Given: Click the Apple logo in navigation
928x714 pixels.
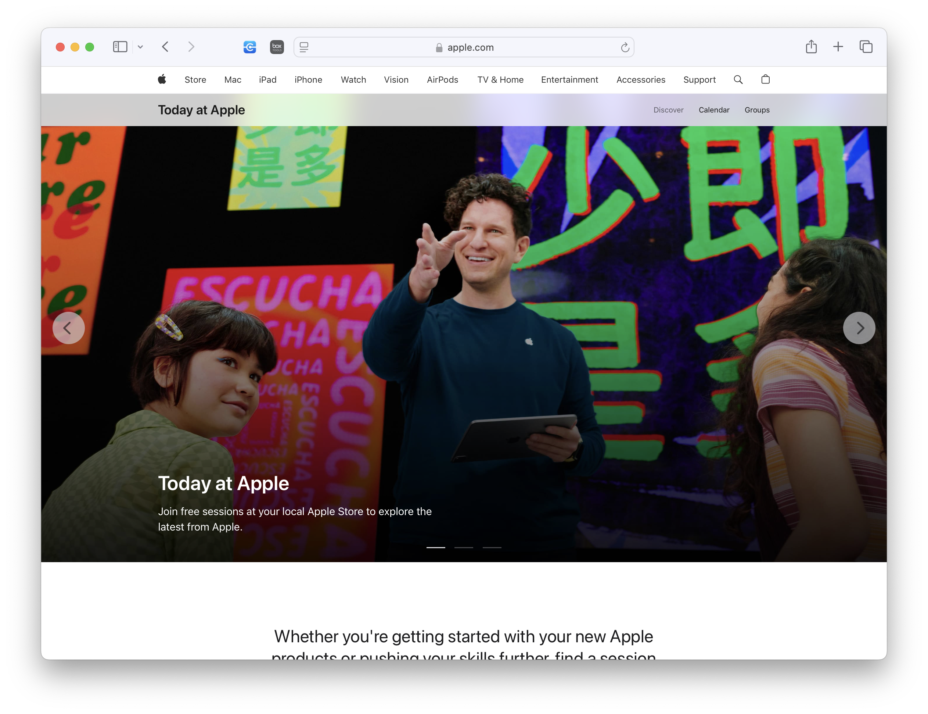Looking at the screenshot, I should [162, 79].
